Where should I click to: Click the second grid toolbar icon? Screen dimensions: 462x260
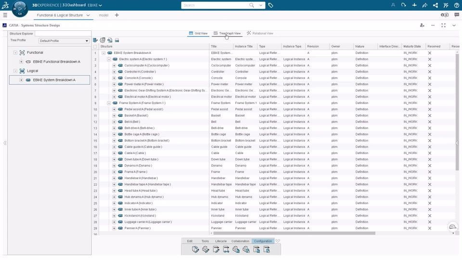pyautogui.click(x=103, y=40)
